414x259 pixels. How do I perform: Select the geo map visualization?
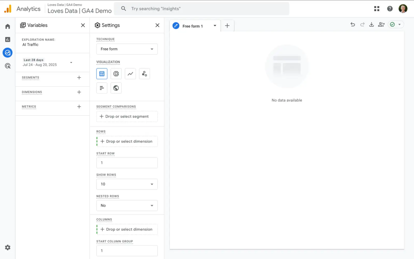coord(116,88)
